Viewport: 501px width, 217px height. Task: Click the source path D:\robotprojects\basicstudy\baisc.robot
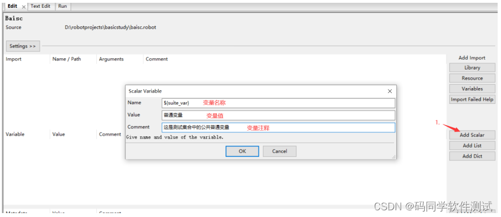pyautogui.click(x=110, y=27)
